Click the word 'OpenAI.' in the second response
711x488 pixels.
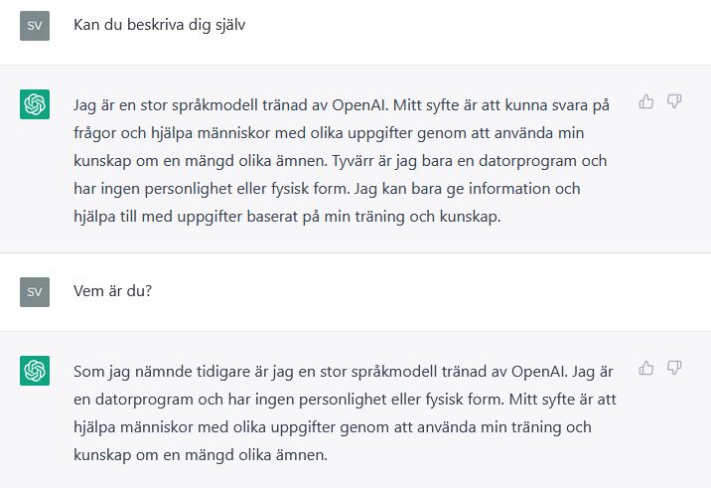tap(539, 372)
